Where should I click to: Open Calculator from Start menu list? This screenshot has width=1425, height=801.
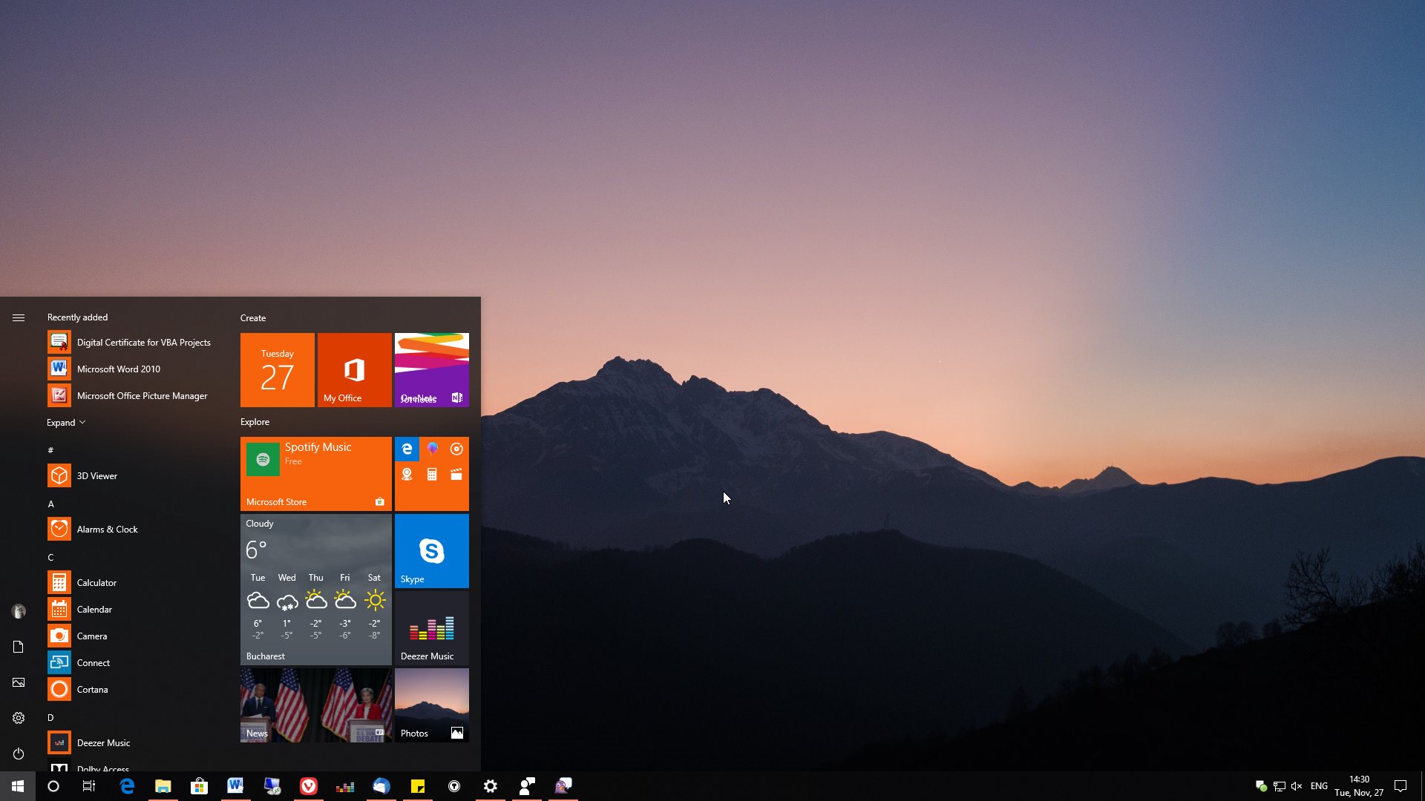point(96,581)
